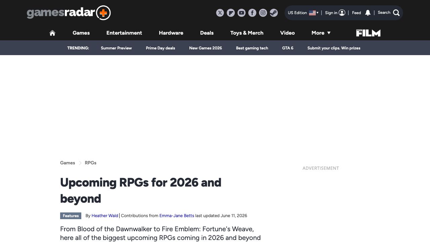Image resolution: width=430 pixels, height=242 pixels.
Task: Open Summer Preview trending link
Action: pyautogui.click(x=116, y=48)
